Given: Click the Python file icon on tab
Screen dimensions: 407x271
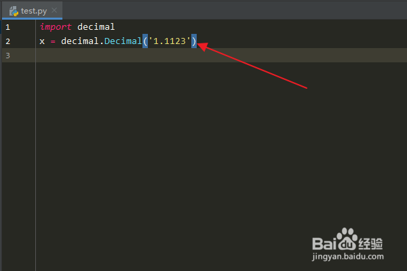Looking at the screenshot, I should point(14,11).
